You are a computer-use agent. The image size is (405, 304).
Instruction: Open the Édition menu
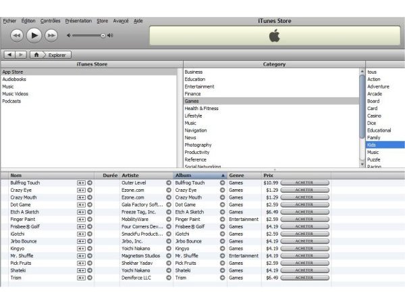click(28, 21)
